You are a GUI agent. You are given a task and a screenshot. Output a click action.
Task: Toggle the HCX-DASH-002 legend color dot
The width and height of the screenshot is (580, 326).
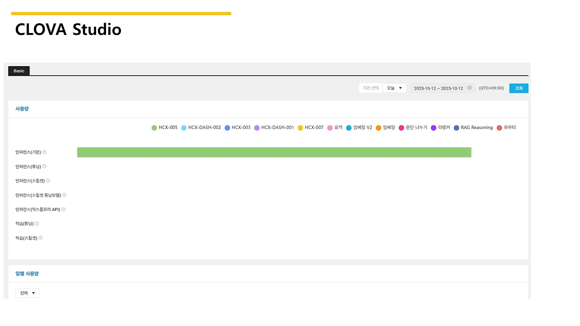(184, 128)
